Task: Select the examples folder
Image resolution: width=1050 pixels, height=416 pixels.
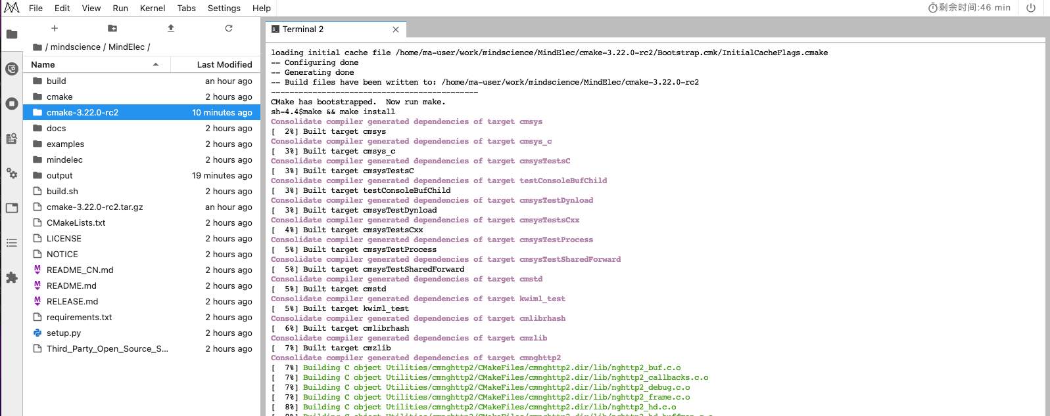Action: point(142,144)
